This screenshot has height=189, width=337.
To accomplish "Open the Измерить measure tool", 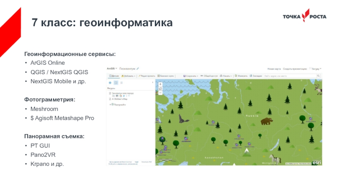I will [x=241, y=76].
